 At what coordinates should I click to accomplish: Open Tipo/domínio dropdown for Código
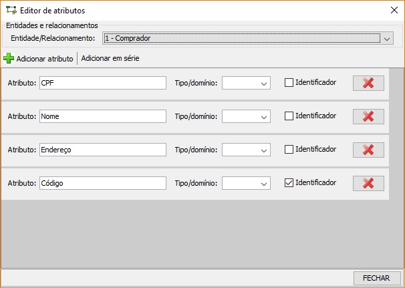point(246,183)
